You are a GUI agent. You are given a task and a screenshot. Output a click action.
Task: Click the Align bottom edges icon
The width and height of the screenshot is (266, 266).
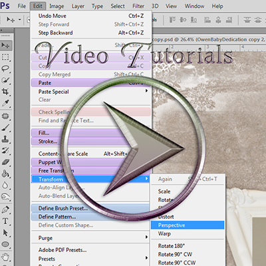194,20
